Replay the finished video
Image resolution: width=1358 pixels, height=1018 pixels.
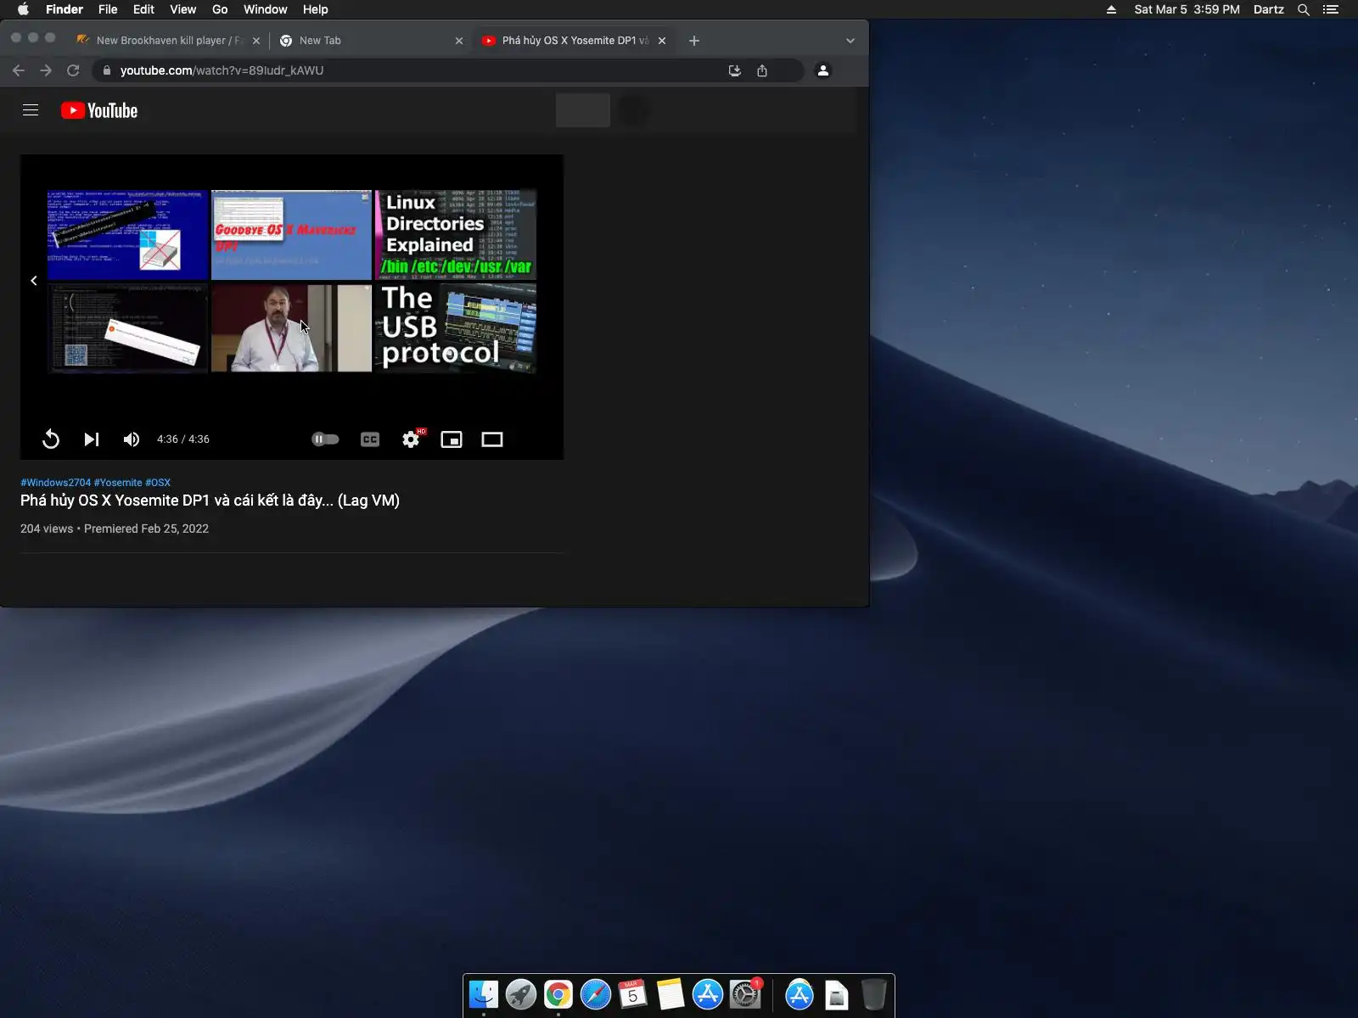pos(51,439)
